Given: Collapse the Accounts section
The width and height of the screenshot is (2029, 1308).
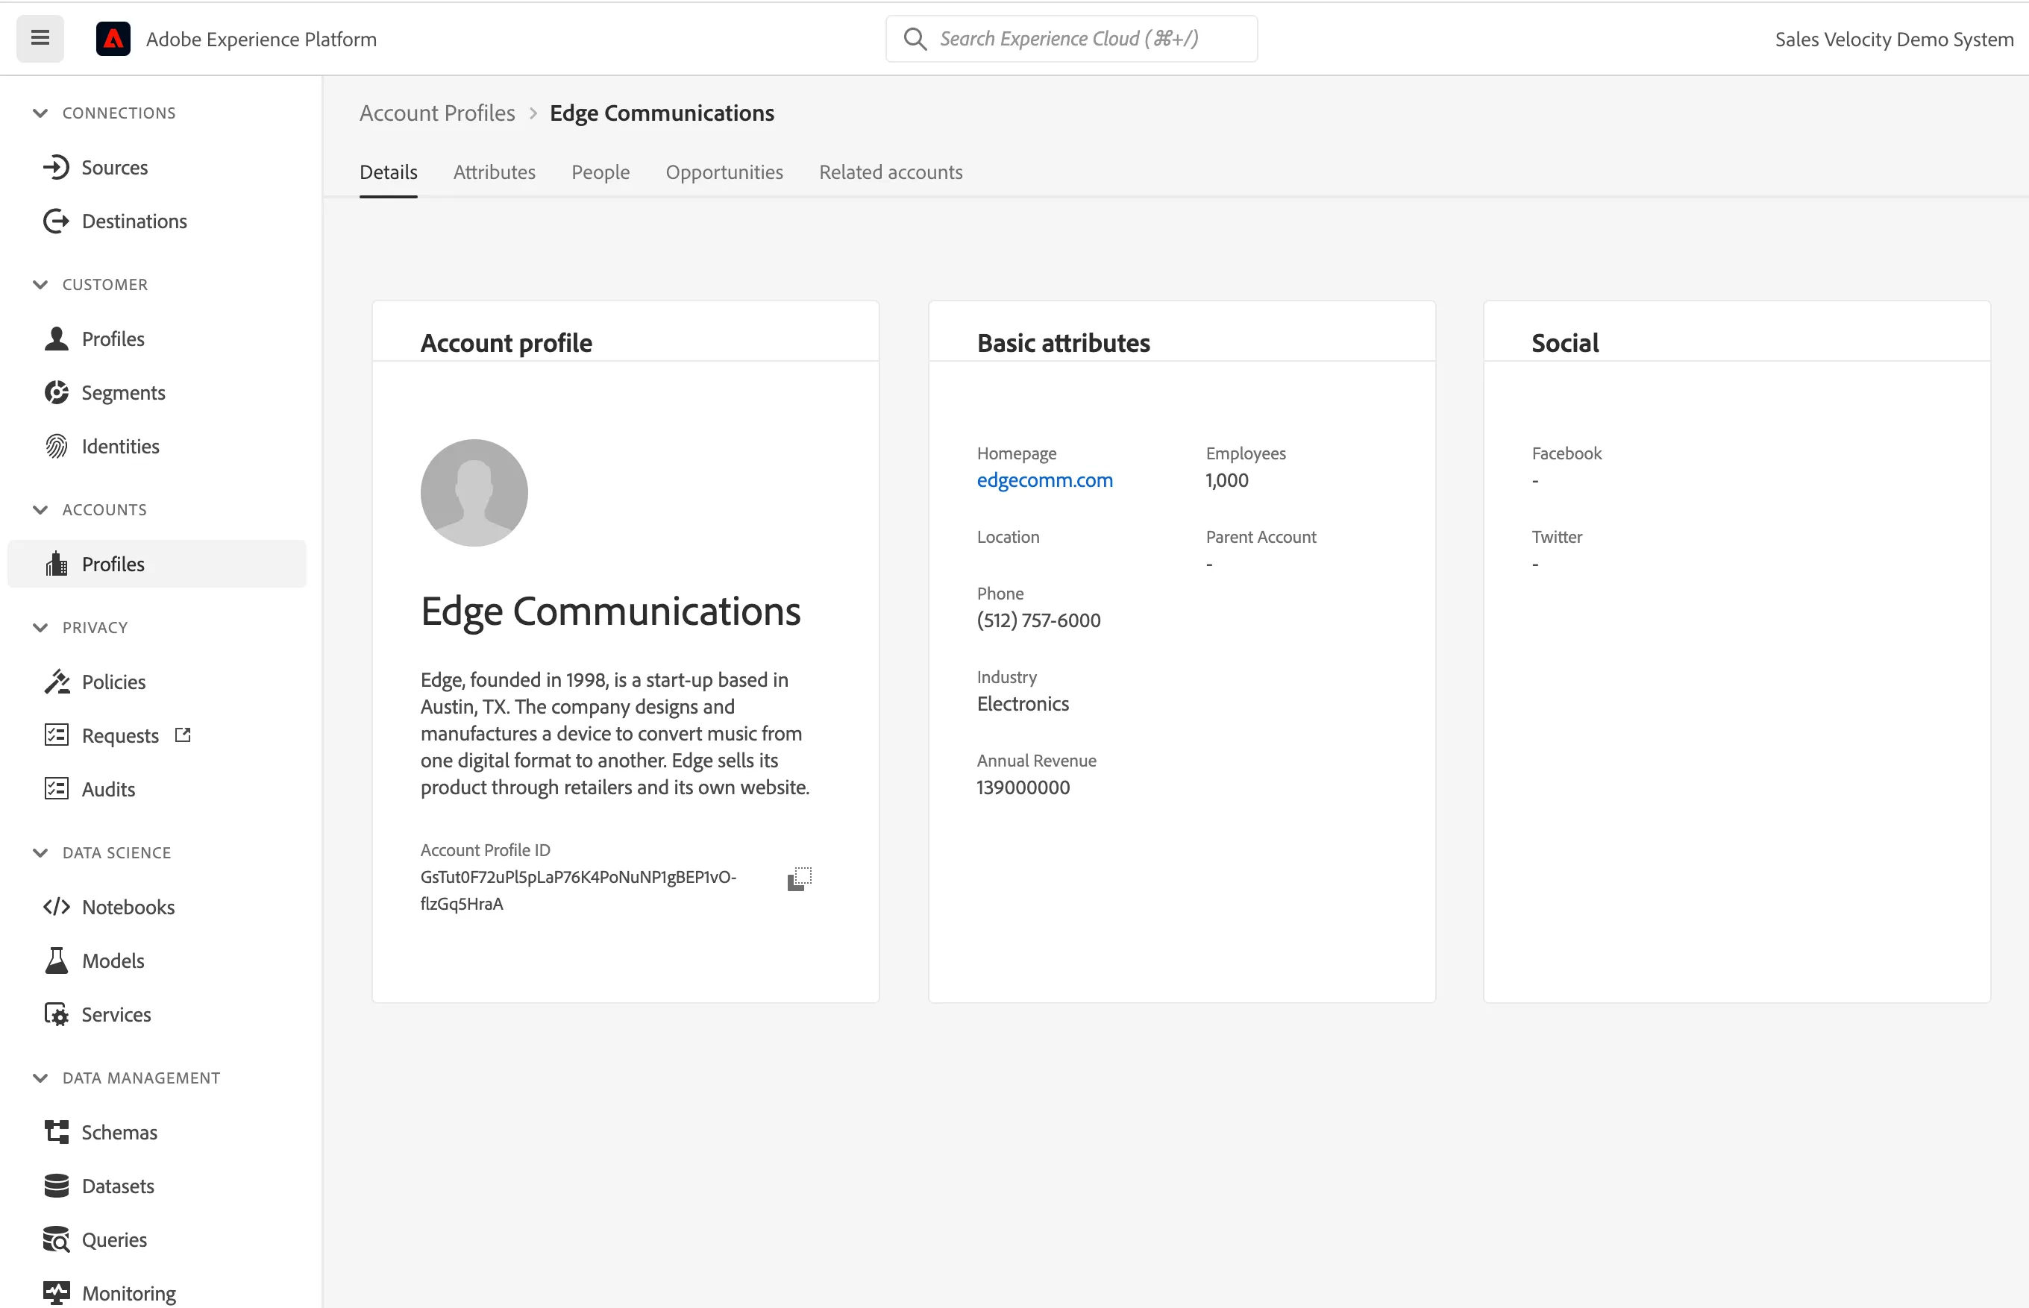Looking at the screenshot, I should click(x=40, y=509).
